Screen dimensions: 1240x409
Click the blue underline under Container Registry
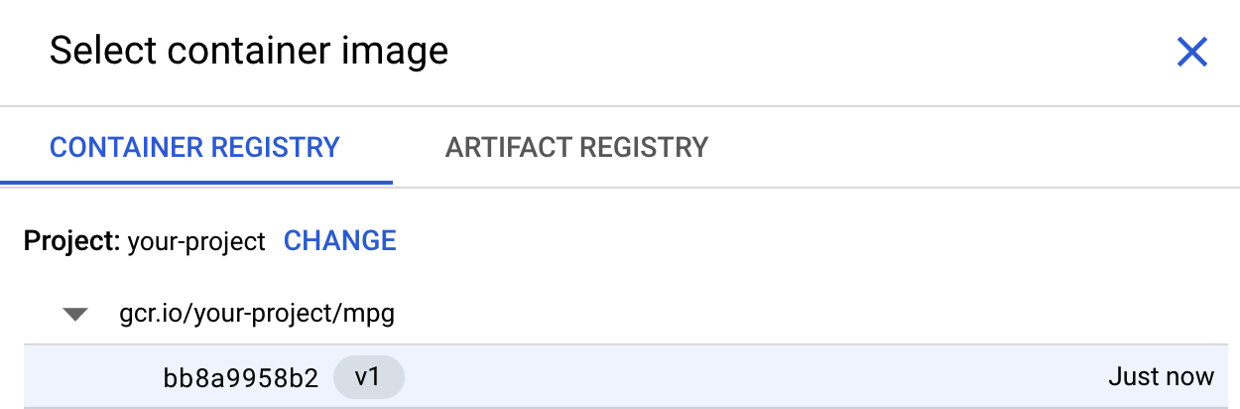(195, 183)
